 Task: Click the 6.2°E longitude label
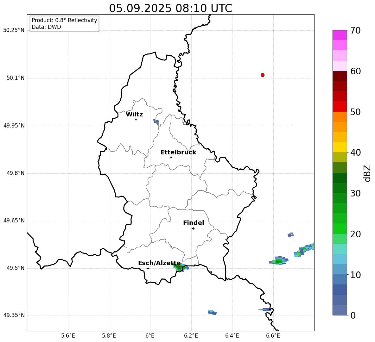click(x=191, y=336)
